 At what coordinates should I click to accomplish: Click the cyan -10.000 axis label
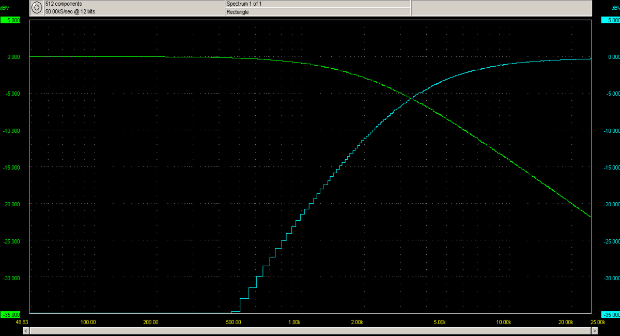click(611, 131)
